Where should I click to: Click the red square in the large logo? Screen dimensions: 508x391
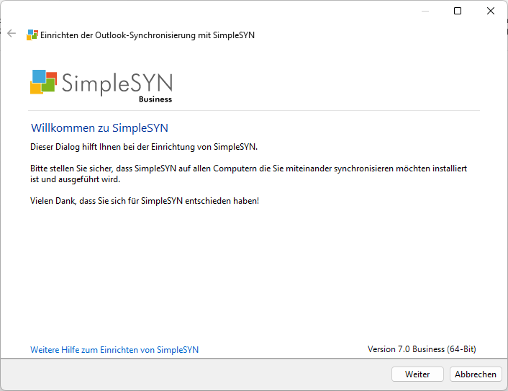point(51,75)
